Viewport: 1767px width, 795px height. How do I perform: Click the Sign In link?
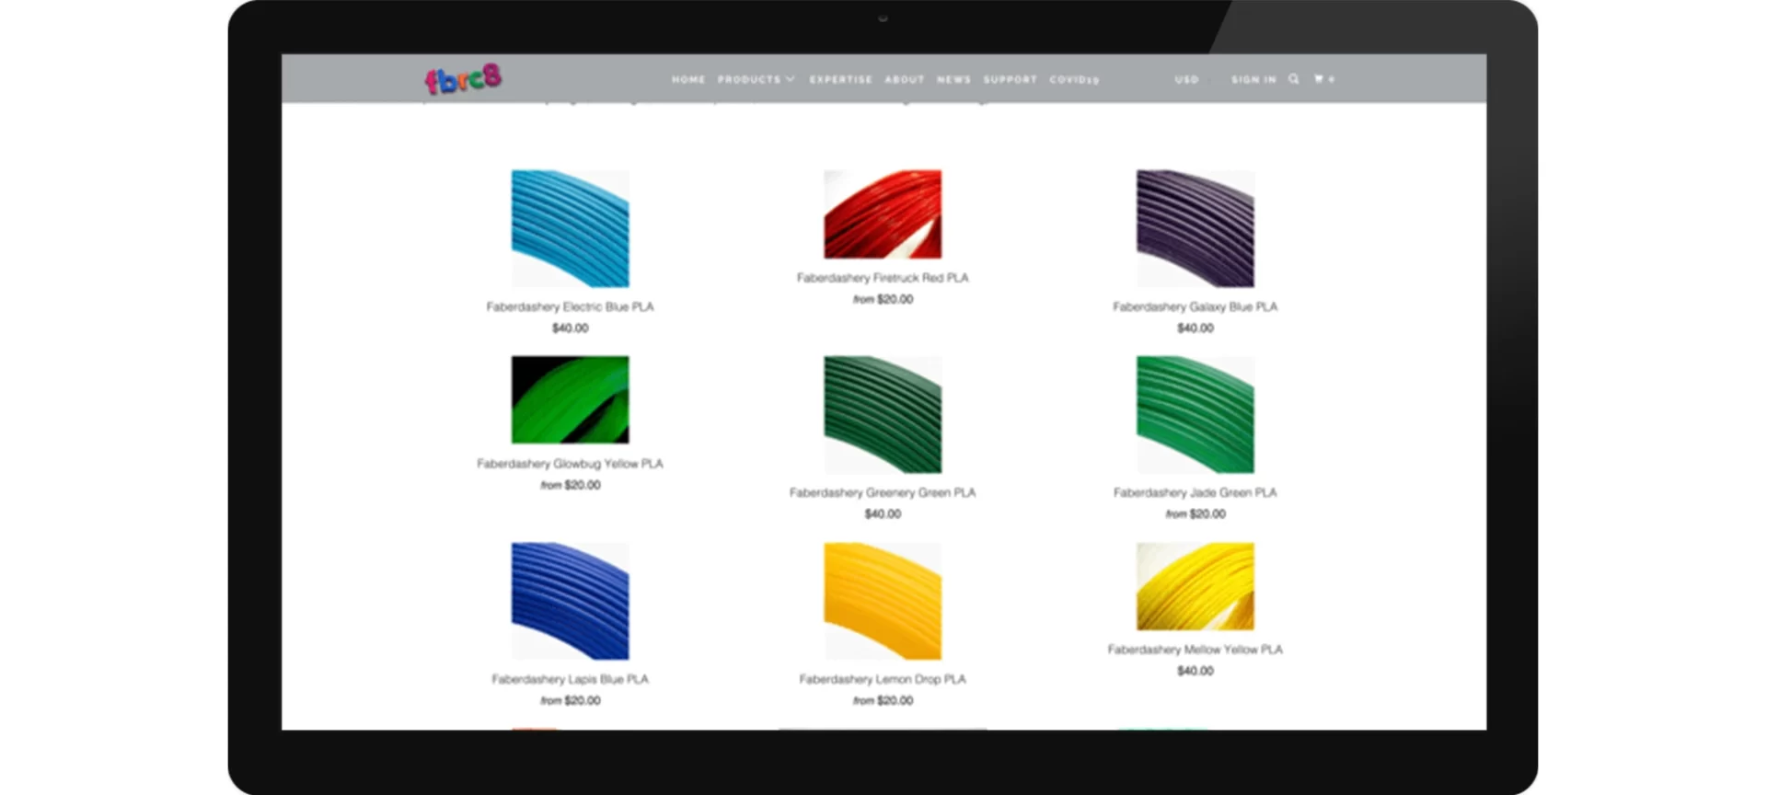1253,80
